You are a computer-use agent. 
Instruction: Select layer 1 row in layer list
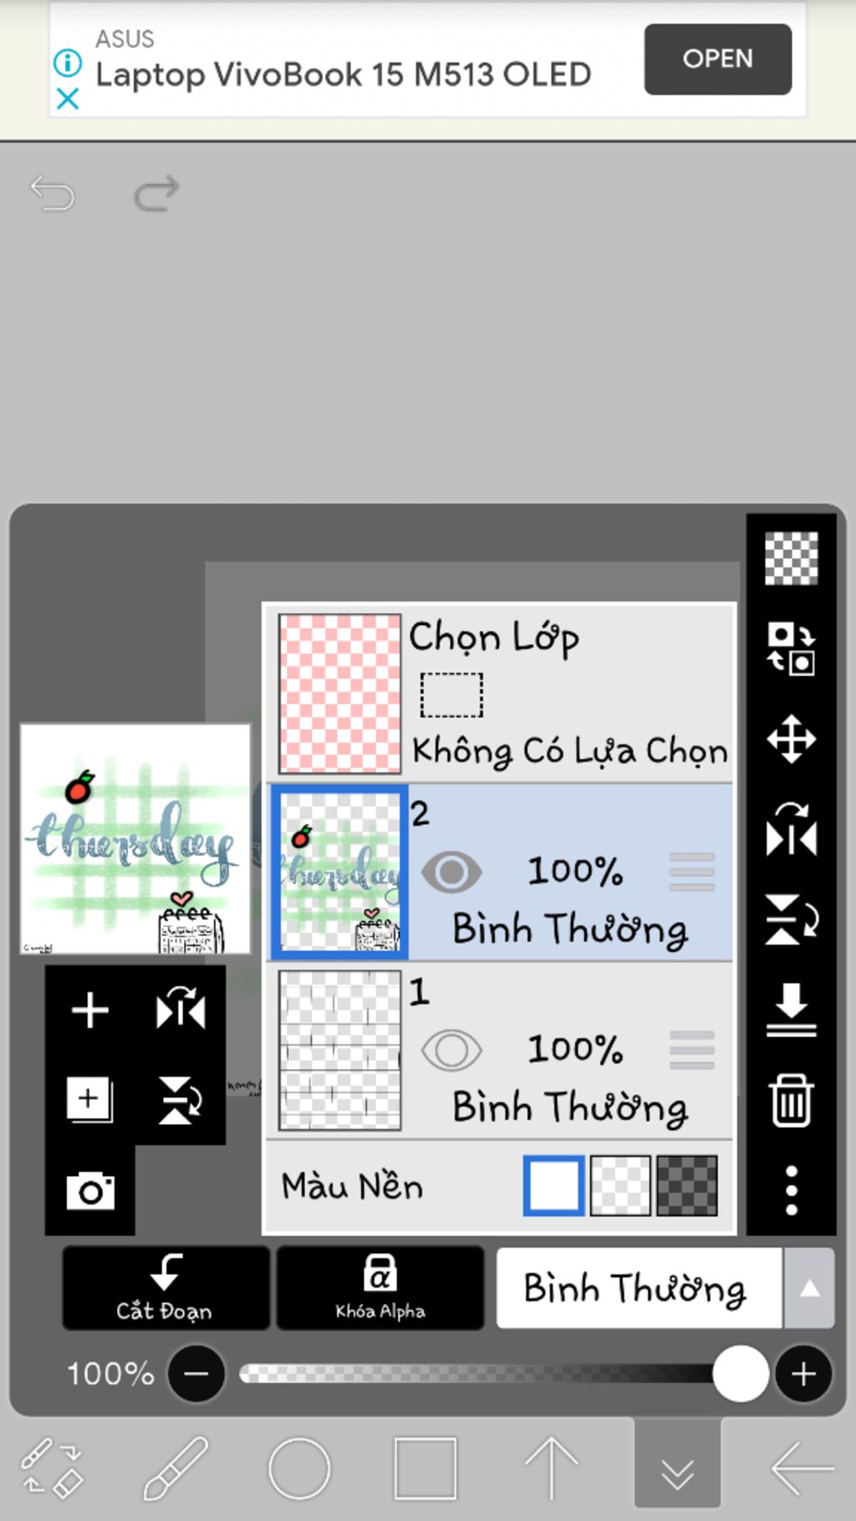(x=500, y=1050)
